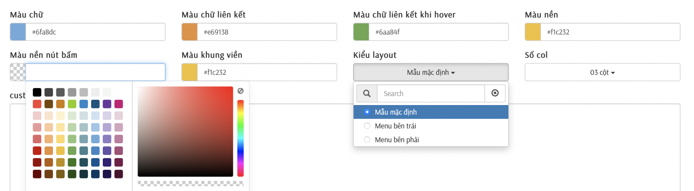The height and width of the screenshot is (191, 694).
Task: Open the Màu chữ liên kết orange preview
Action: 190,32
